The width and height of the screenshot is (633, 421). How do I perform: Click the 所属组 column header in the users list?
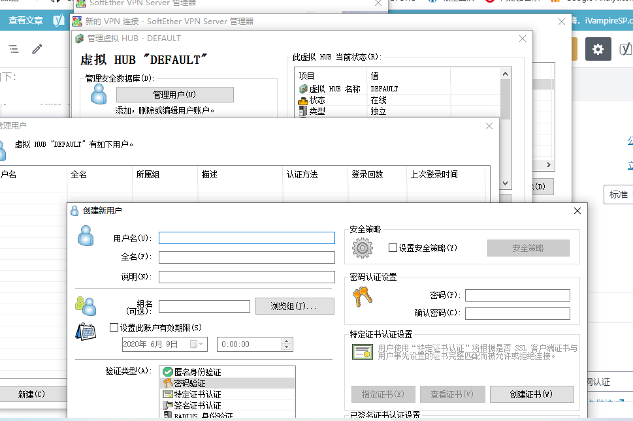[165, 174]
